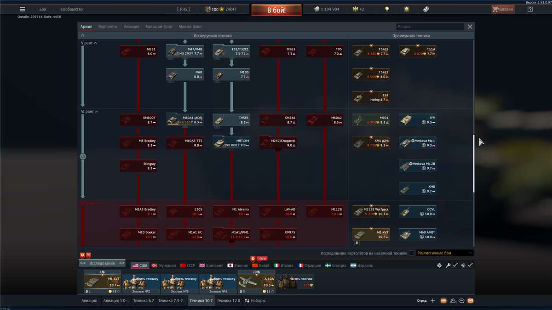Open the gear settings icon below the tech tree

pyautogui.click(x=439, y=265)
